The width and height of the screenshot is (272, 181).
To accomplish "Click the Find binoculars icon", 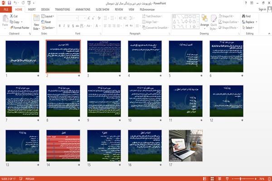I will point(243,16).
